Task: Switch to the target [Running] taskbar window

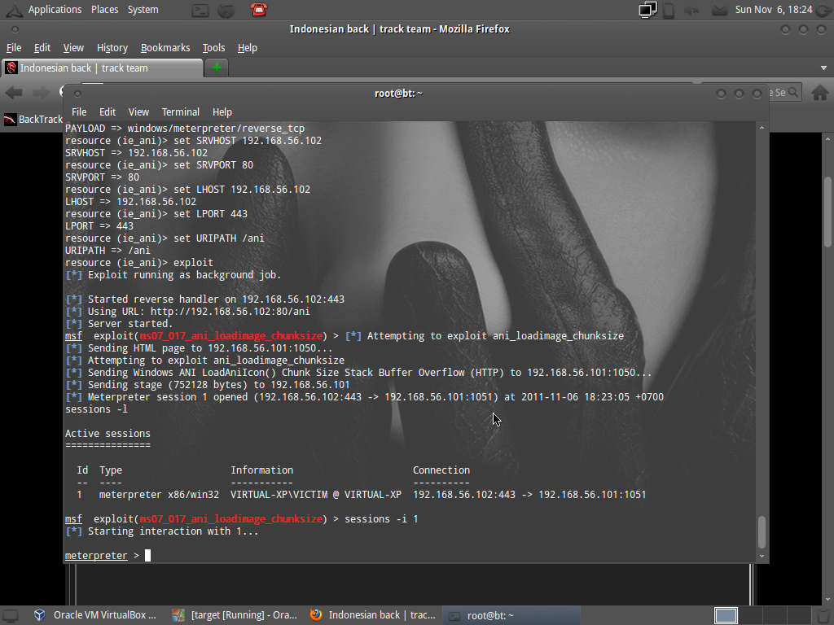Action: point(235,615)
